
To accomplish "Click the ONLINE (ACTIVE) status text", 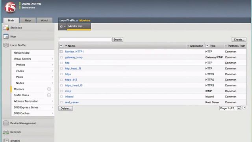I will (x=31, y=4).
